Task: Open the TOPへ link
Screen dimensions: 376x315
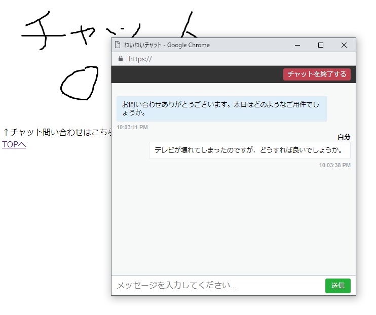Action: tap(14, 144)
